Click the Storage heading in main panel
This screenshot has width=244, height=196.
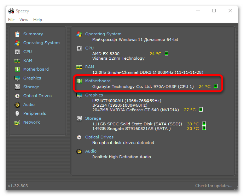coord(93,118)
